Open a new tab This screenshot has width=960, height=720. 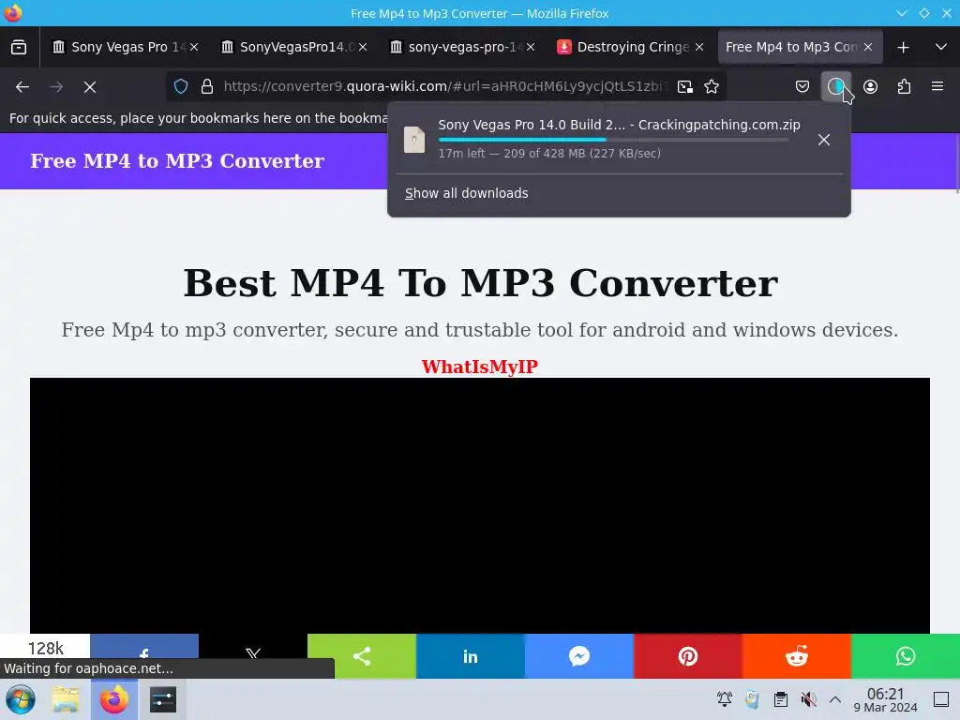(903, 47)
